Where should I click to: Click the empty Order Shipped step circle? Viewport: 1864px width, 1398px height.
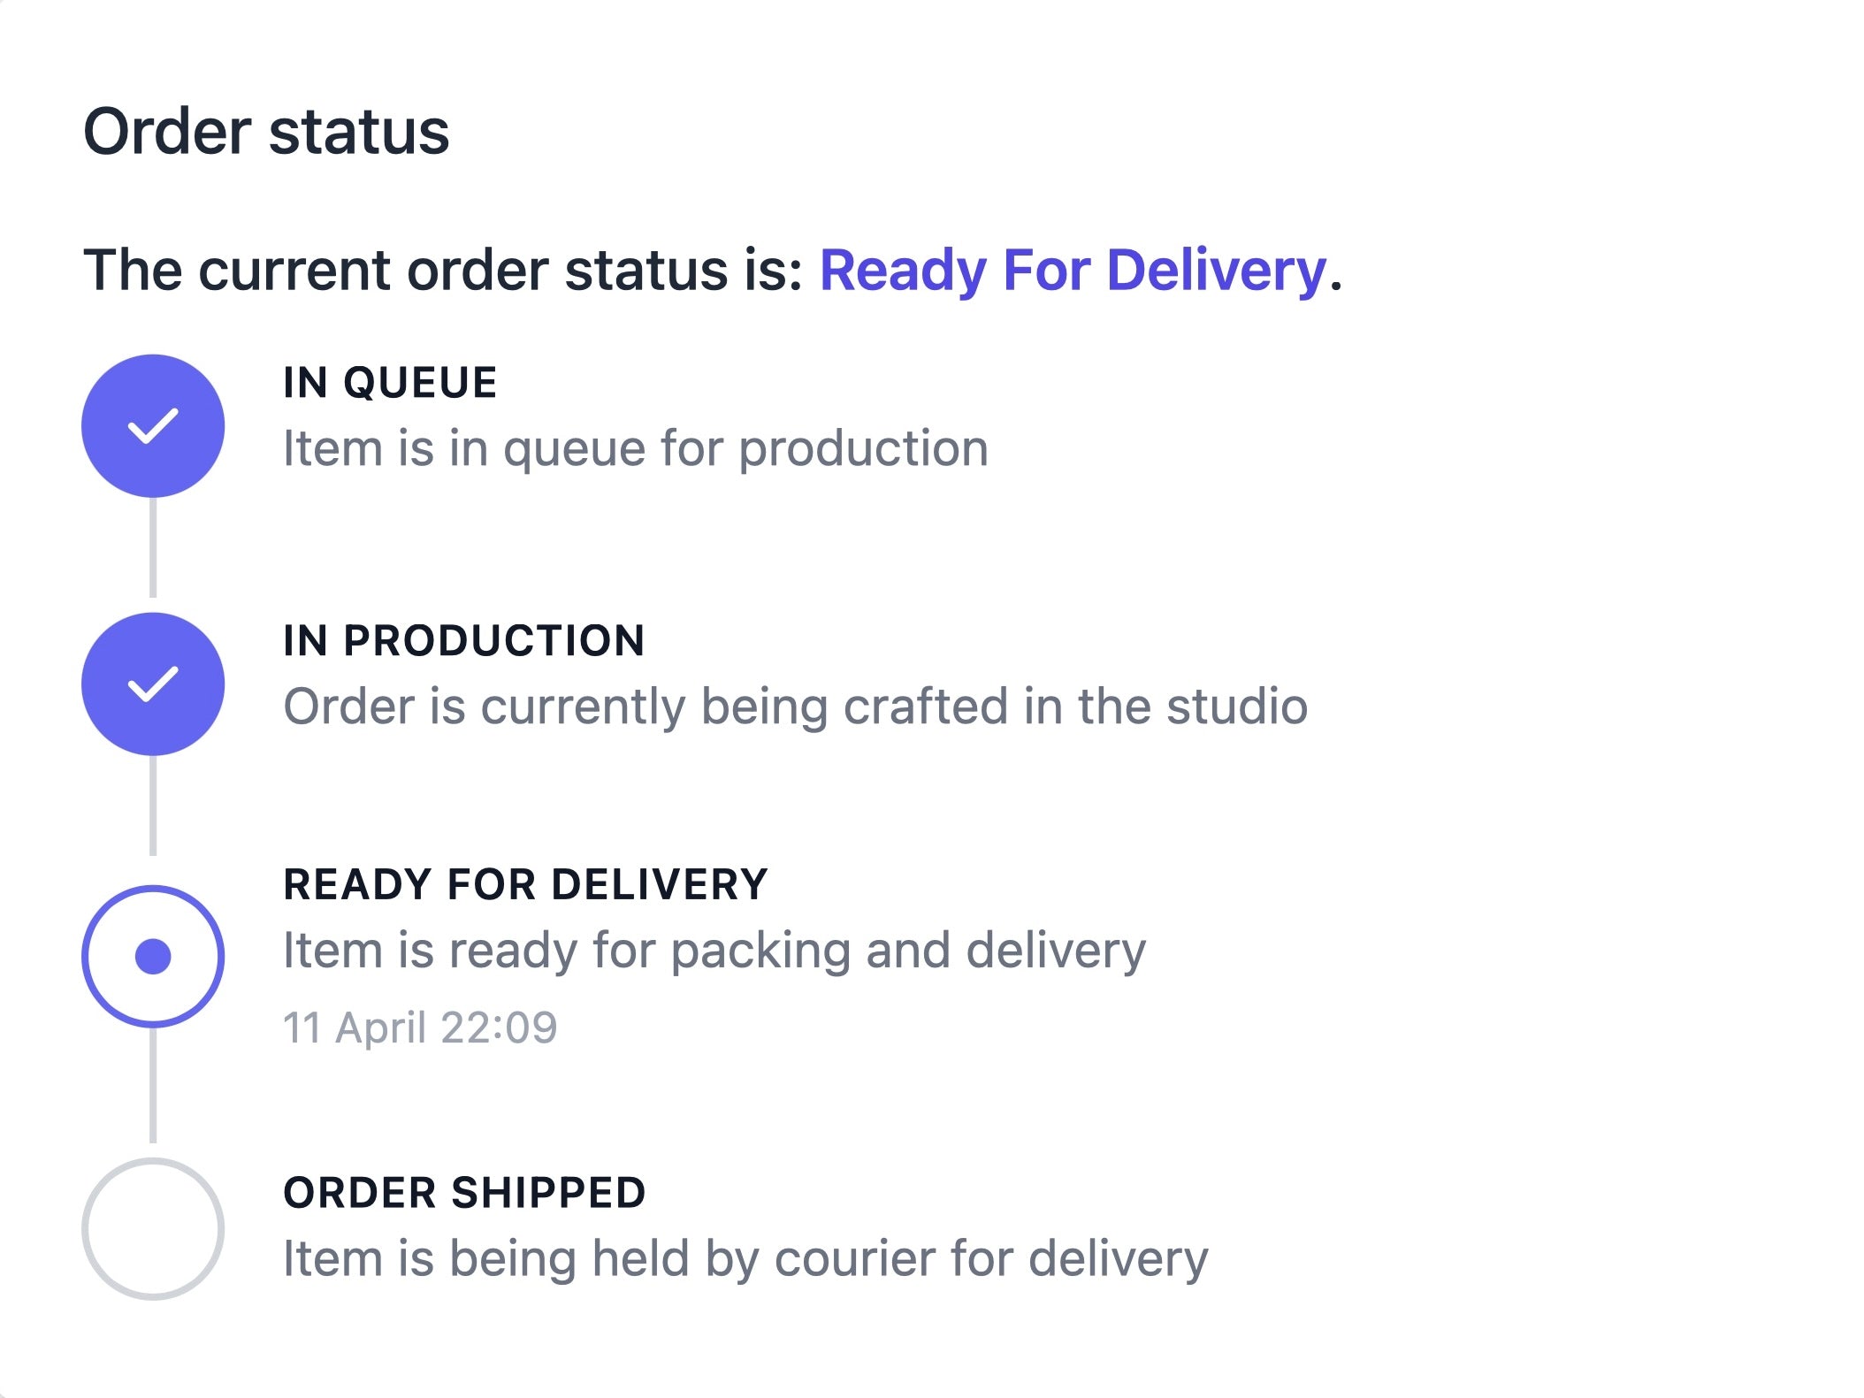pyautogui.click(x=153, y=1228)
